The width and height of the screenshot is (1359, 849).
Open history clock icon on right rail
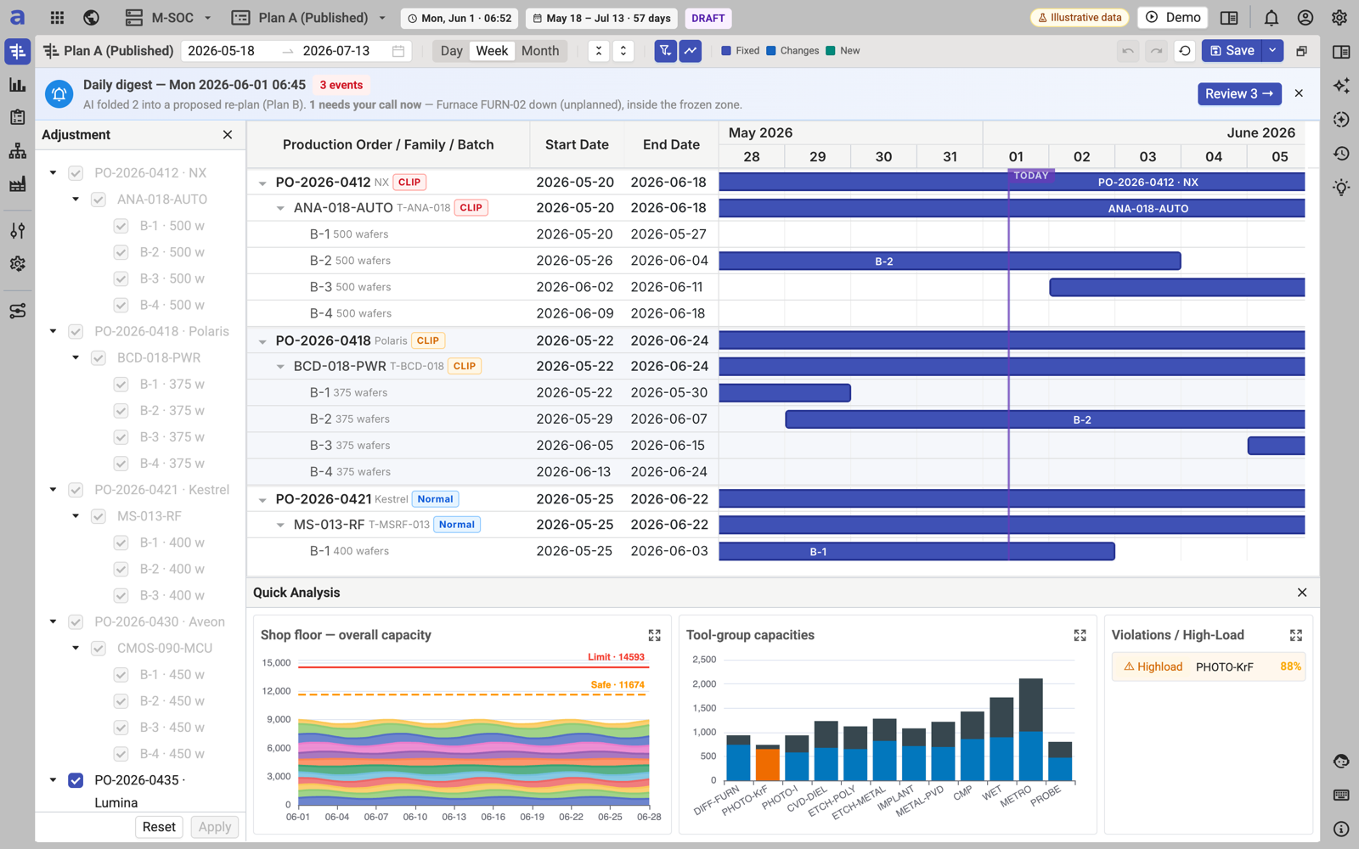click(x=1341, y=154)
